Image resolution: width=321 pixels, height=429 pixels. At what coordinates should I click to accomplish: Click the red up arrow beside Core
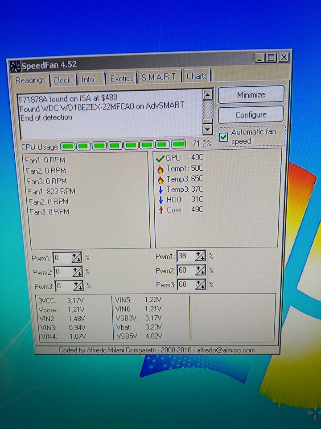[x=161, y=210]
